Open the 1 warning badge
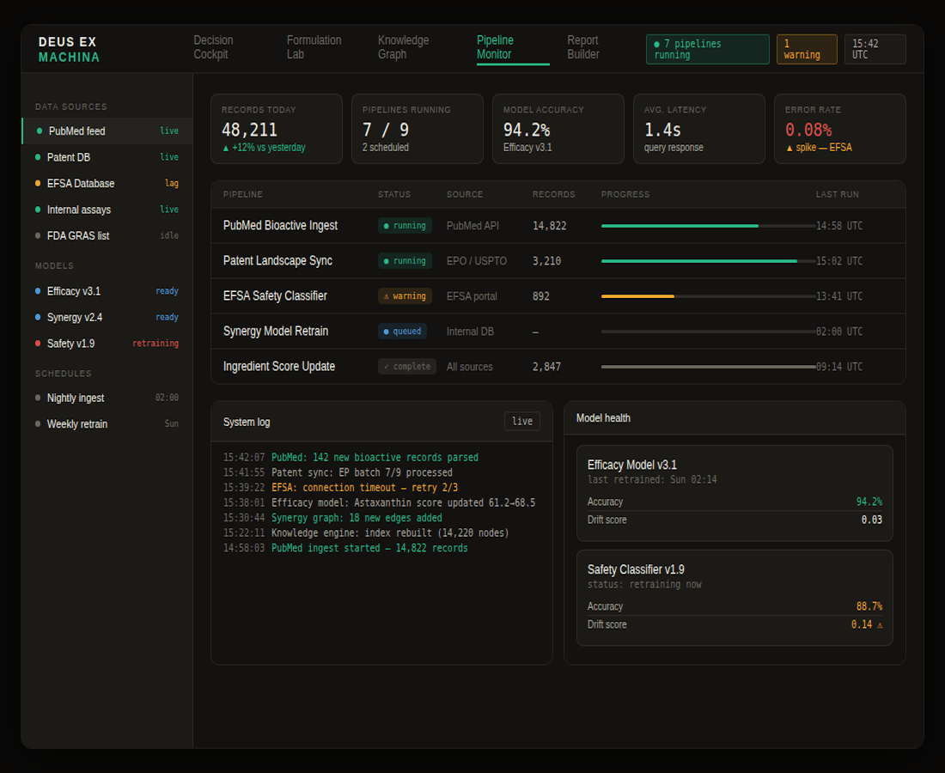This screenshot has width=945, height=773. tap(807, 50)
